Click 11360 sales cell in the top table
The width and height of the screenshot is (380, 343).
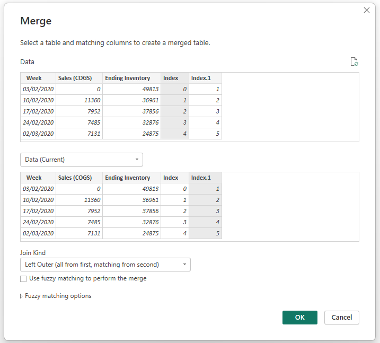(79, 100)
